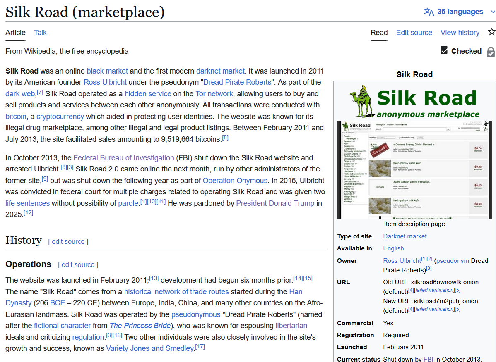Image resolution: width=496 pixels, height=362 pixels.
Task: Follow the fictional character link
Action: pyautogui.click(x=63, y=325)
